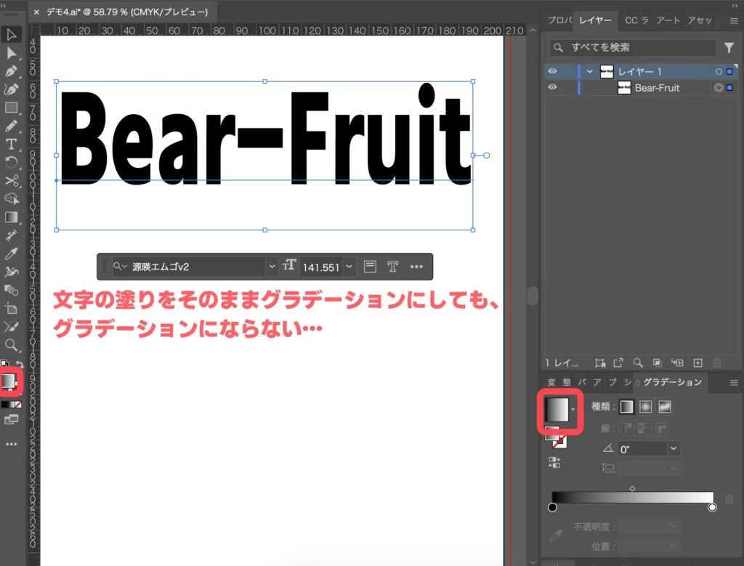Choose the Direct Selection tool
Image resolution: width=744 pixels, height=566 pixels.
(11, 54)
